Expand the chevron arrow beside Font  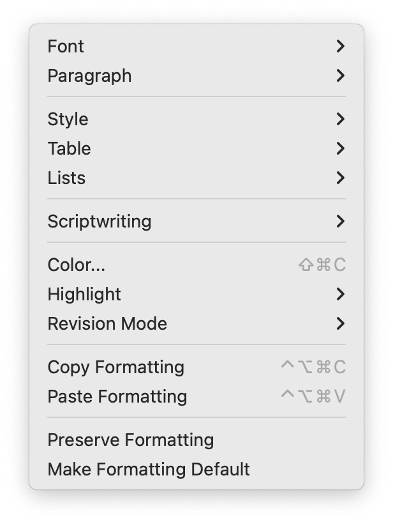[340, 47]
